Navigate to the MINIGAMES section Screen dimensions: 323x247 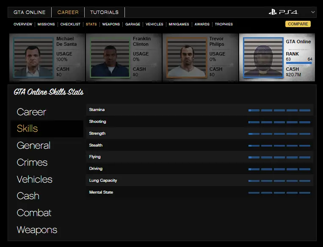point(179,24)
